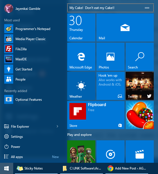Open Programmer's Notepad icon

[9, 29]
